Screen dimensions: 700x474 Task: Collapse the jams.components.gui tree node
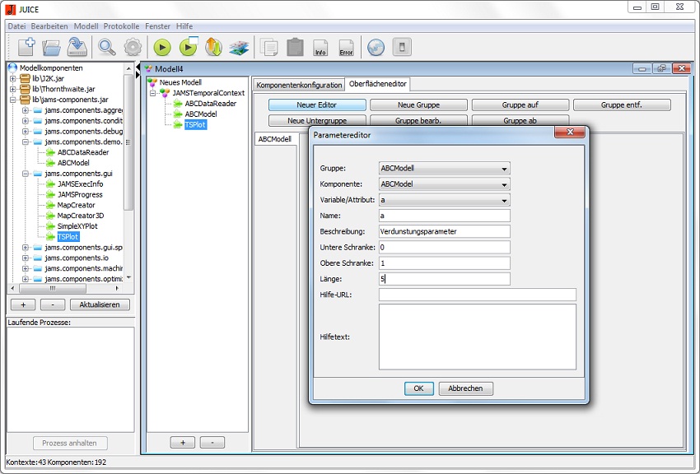point(26,174)
